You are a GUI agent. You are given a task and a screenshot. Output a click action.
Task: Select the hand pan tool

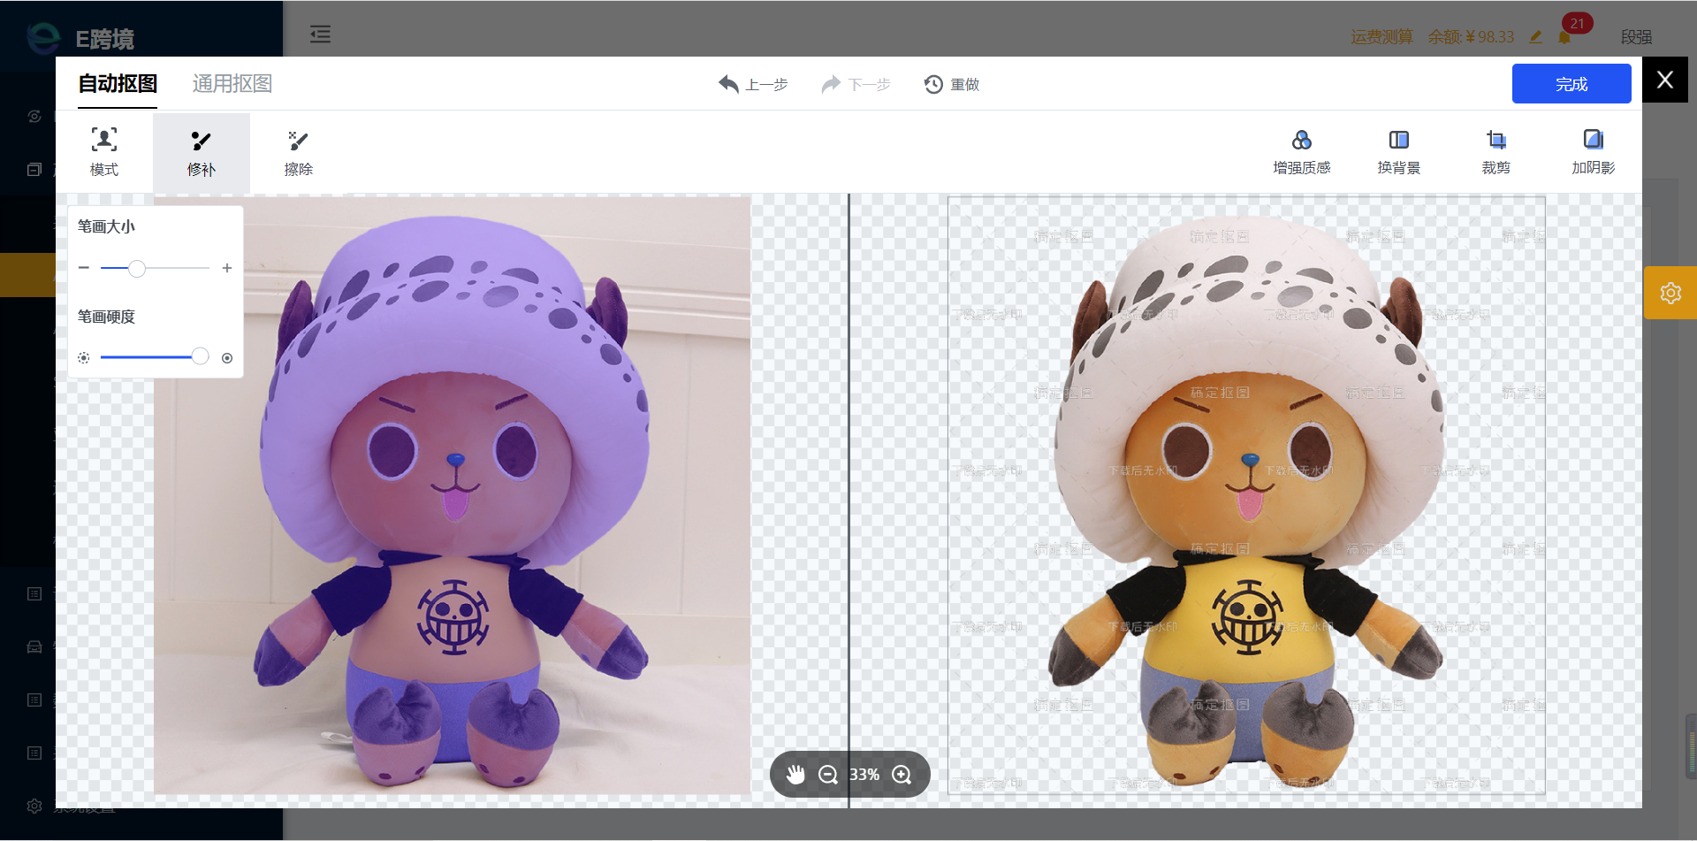[x=795, y=775]
